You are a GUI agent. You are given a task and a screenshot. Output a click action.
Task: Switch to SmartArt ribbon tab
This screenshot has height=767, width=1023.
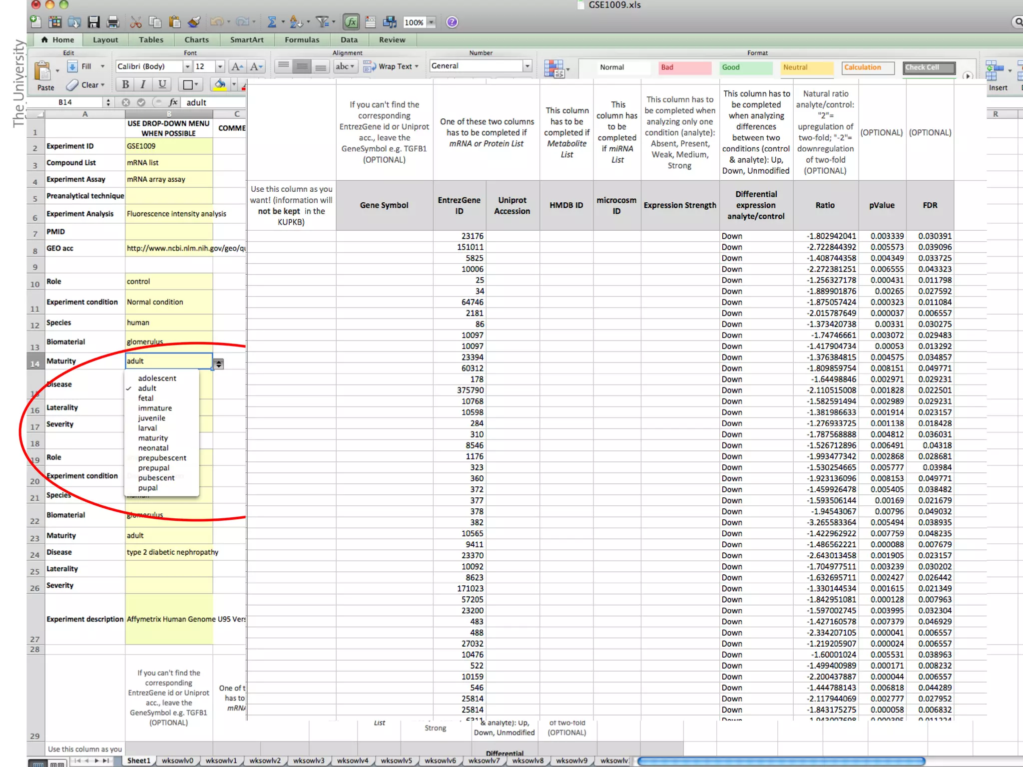coord(247,40)
